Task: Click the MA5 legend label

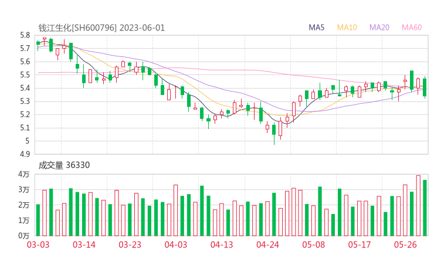Action: pos(316,28)
